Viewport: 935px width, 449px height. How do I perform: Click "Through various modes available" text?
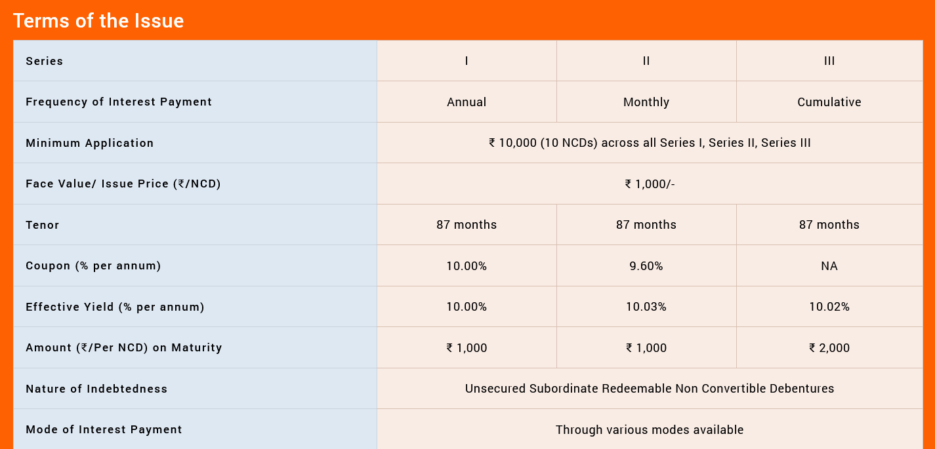[650, 430]
